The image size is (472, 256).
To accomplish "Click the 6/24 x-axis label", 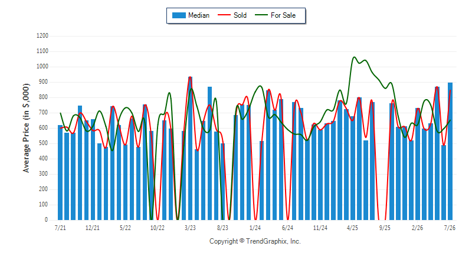I will click(287, 228).
